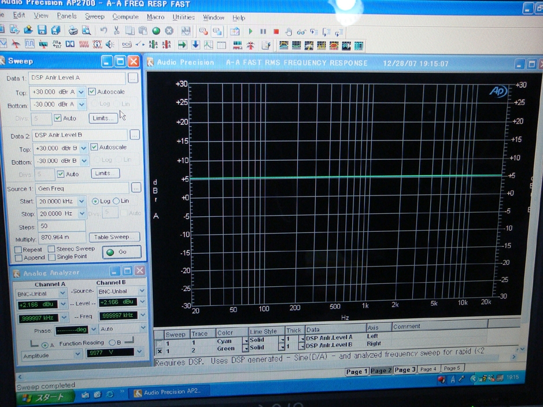Screen dimensions: 543x407
Task: Open Channel A BNC-Unbal source dropdown
Action: tap(62, 293)
